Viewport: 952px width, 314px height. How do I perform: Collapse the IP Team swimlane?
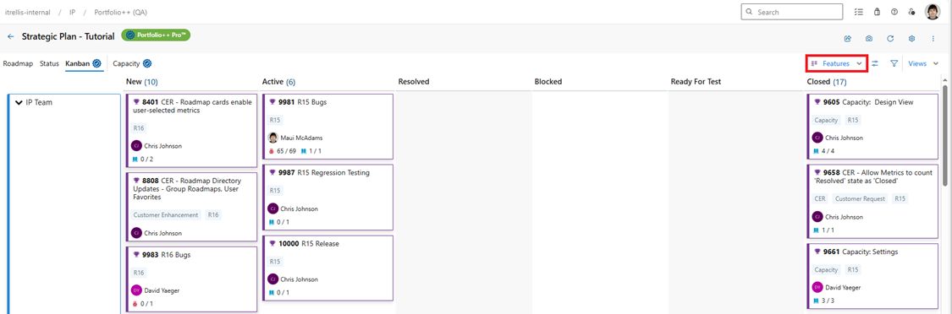coord(19,102)
